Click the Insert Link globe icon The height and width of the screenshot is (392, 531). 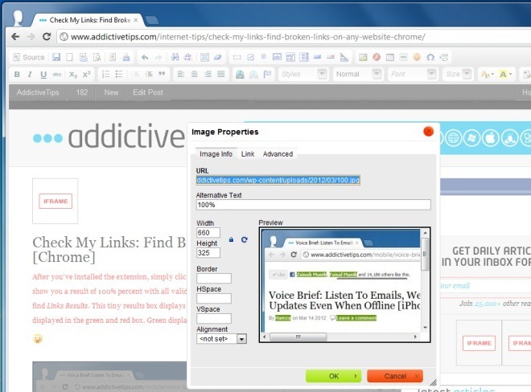click(x=240, y=74)
